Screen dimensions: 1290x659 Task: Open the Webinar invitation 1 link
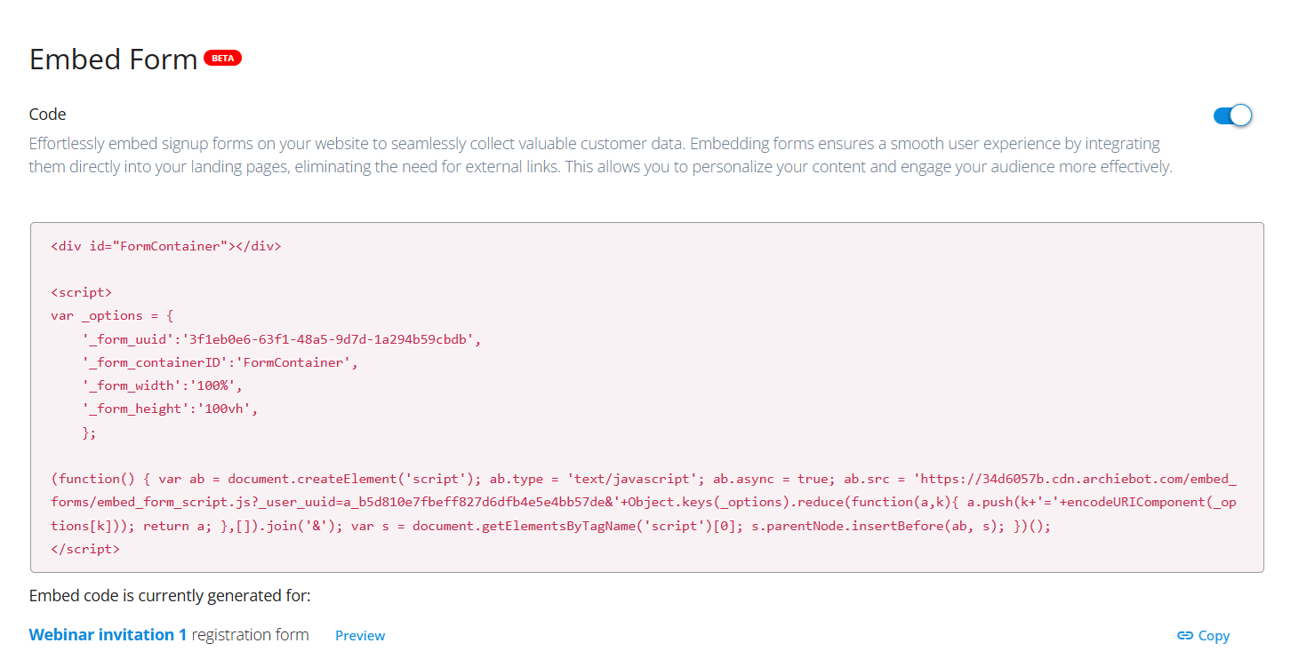(x=108, y=635)
